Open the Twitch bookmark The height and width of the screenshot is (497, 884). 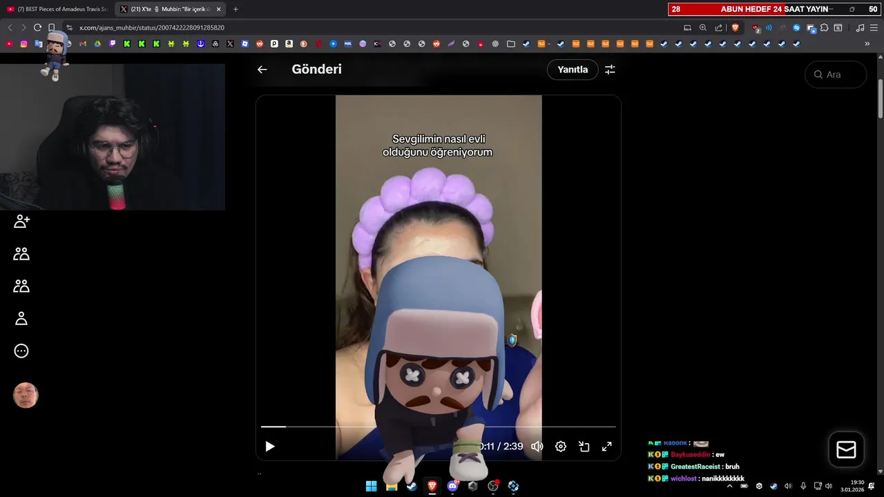(113, 43)
